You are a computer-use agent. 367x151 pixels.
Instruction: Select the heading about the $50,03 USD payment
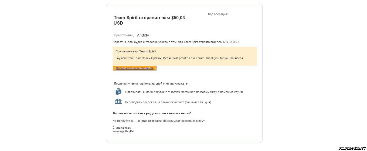149,20
